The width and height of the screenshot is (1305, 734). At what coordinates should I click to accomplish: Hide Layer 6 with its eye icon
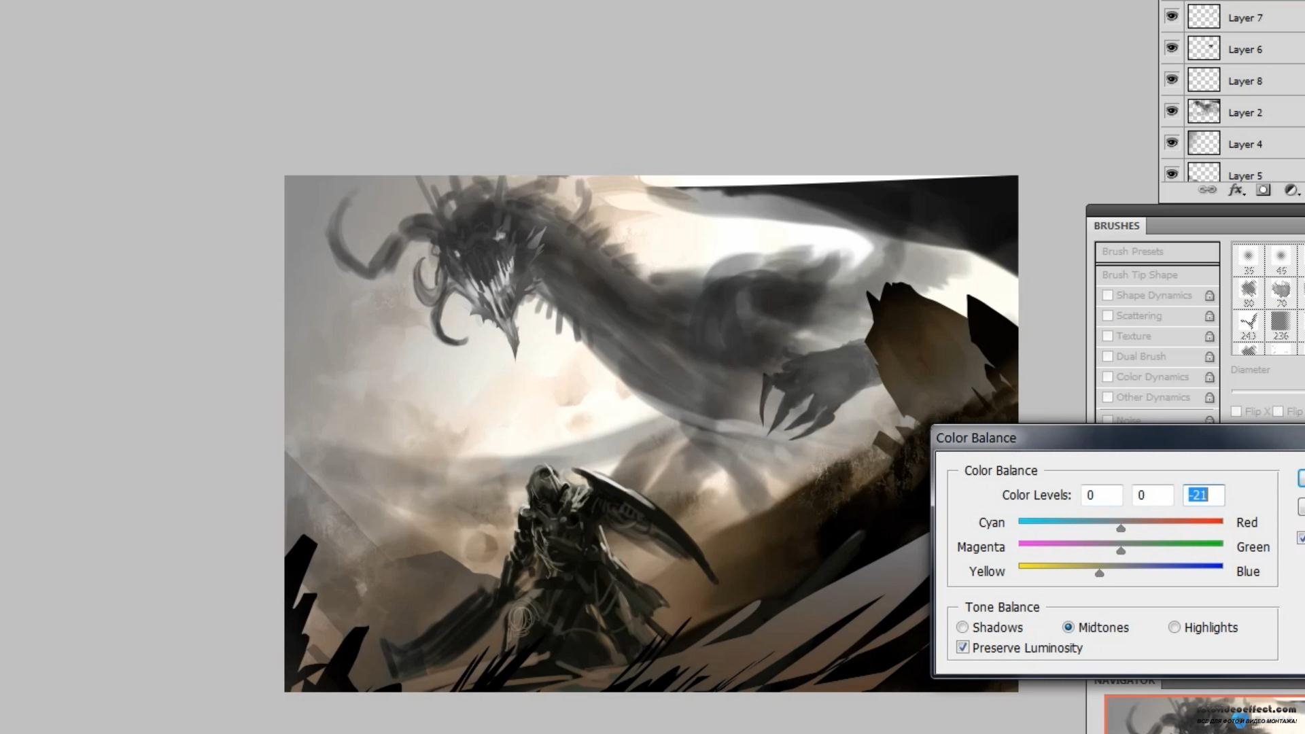[x=1172, y=48]
